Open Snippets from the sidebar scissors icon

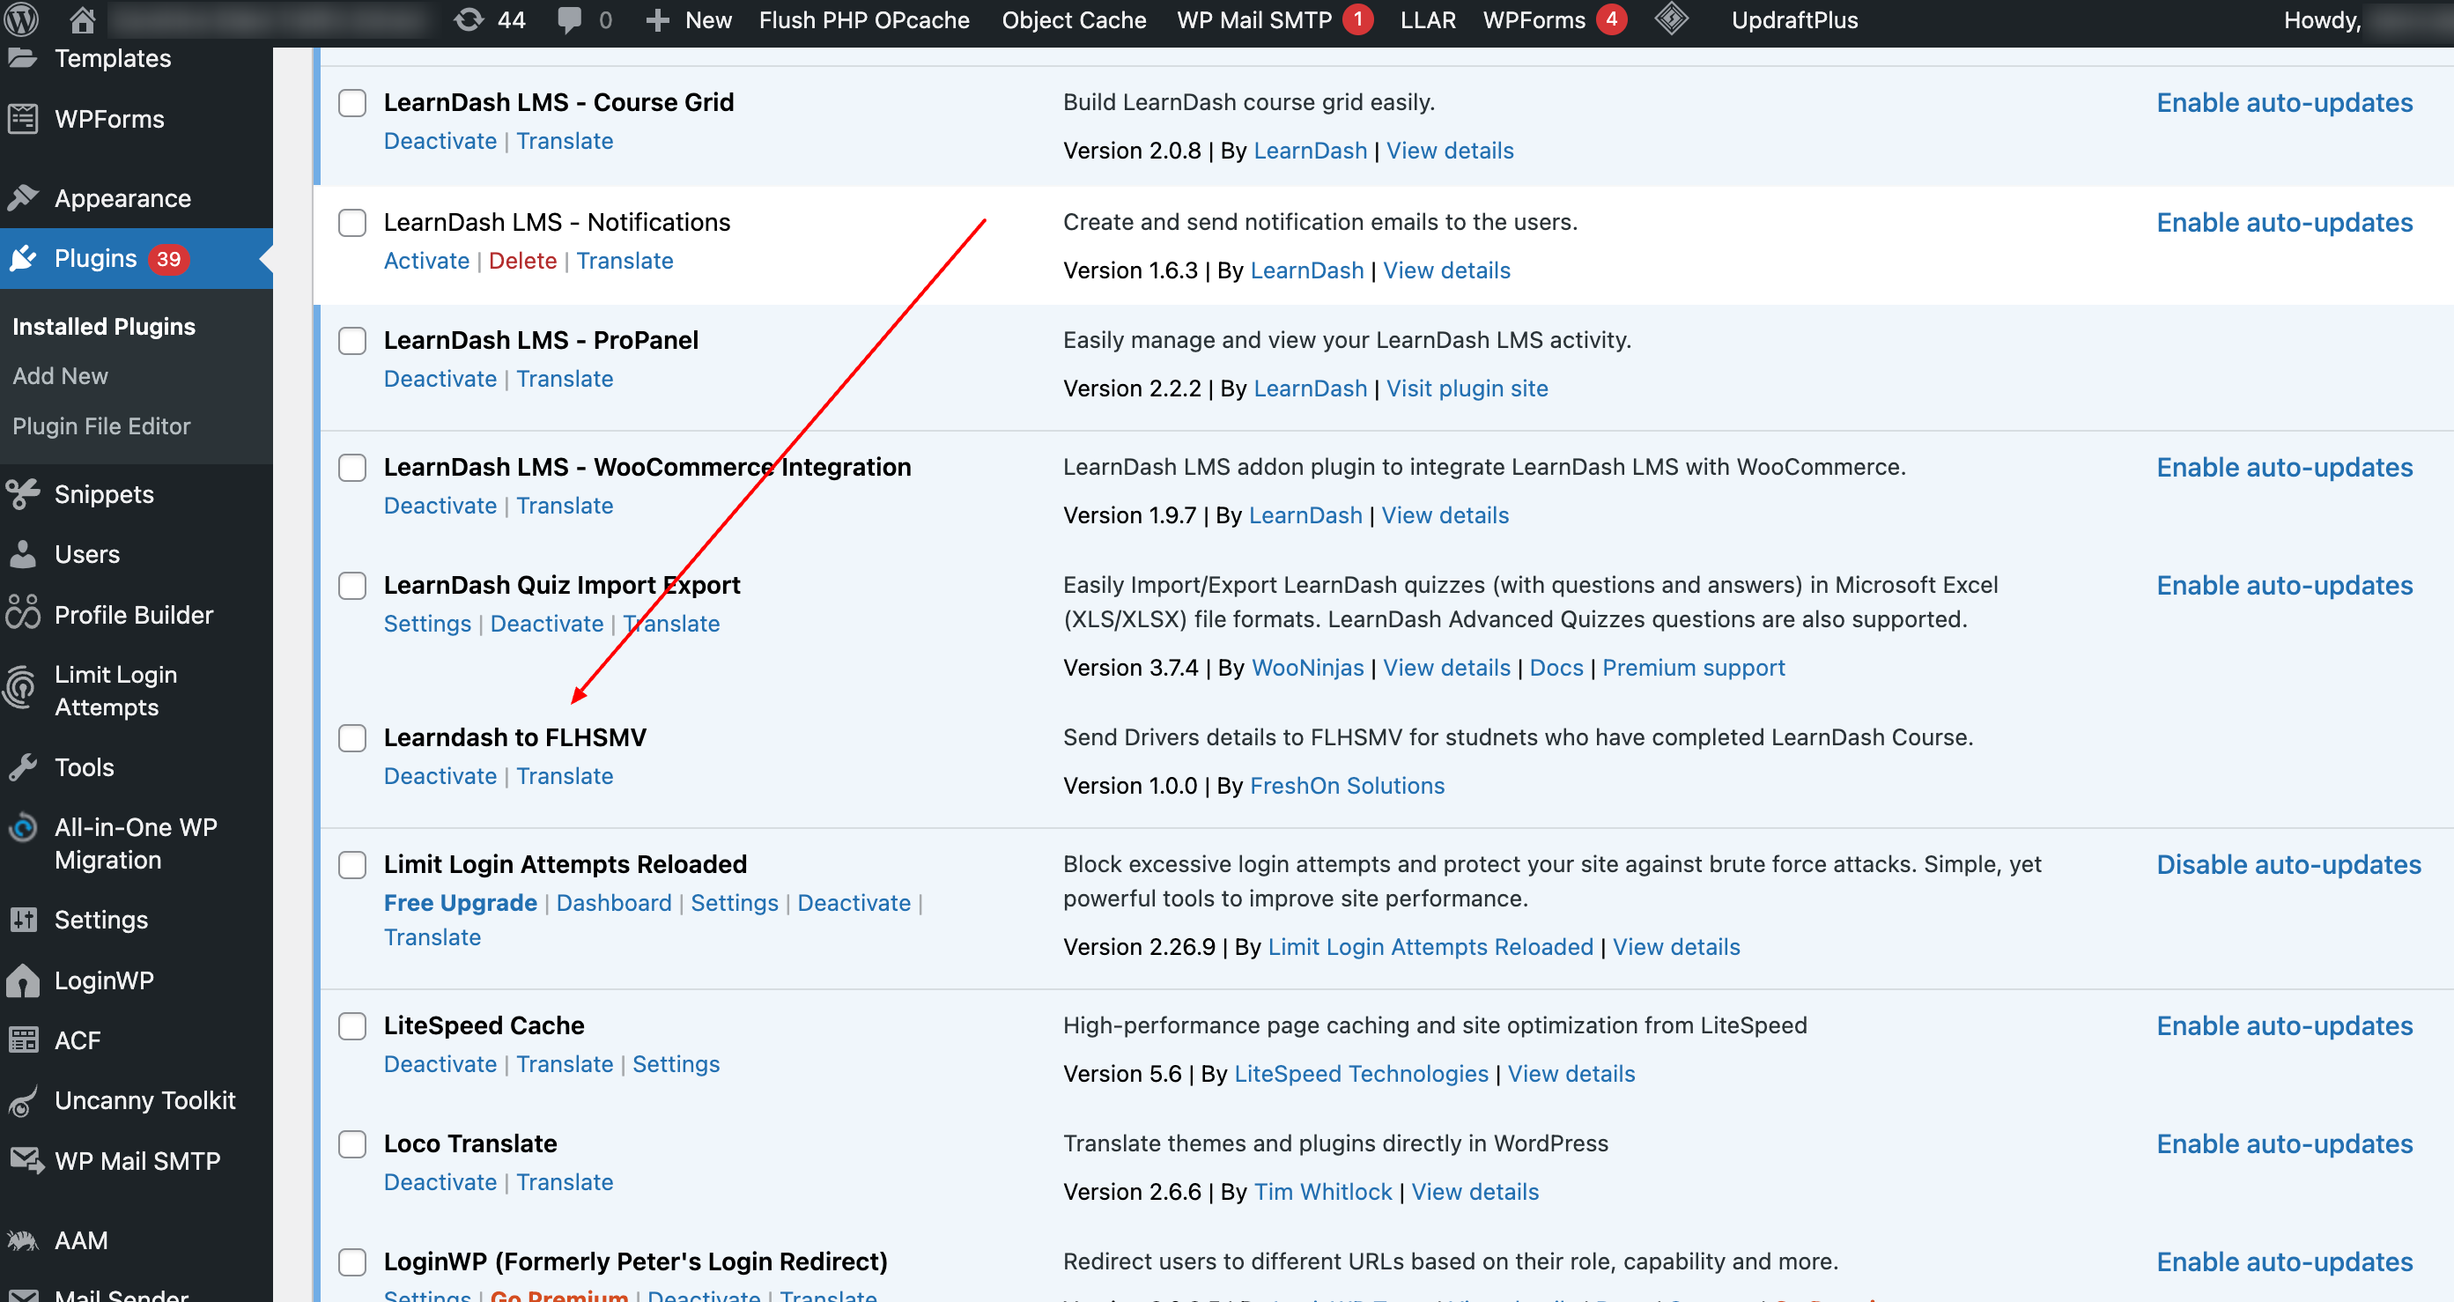click(23, 493)
